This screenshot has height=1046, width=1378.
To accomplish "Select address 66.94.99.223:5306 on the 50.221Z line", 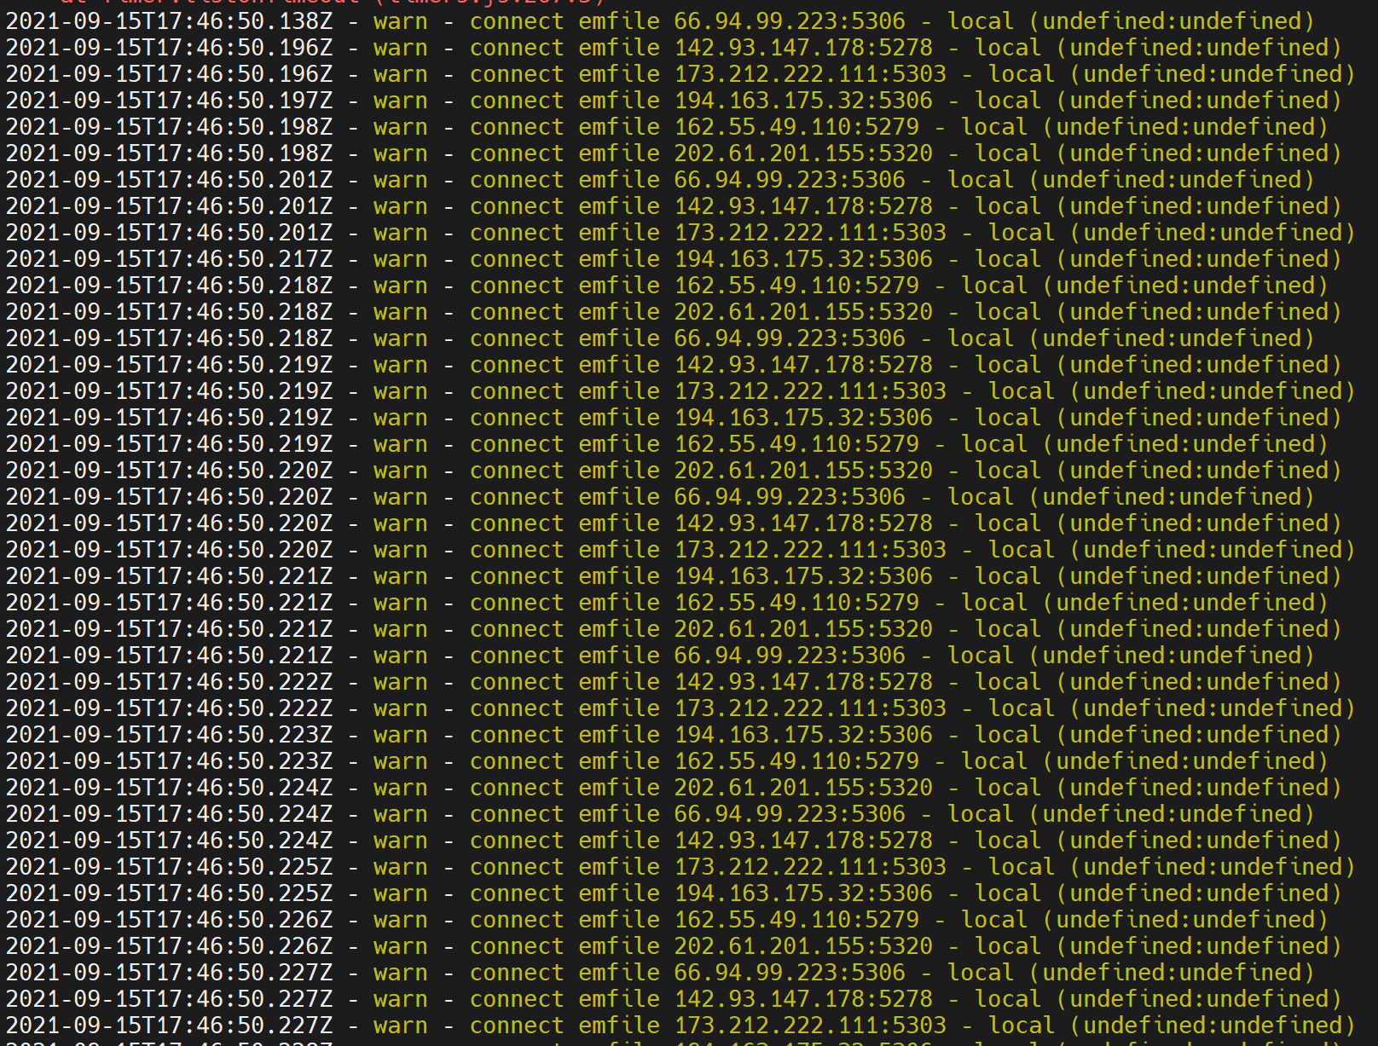I will coord(790,656).
